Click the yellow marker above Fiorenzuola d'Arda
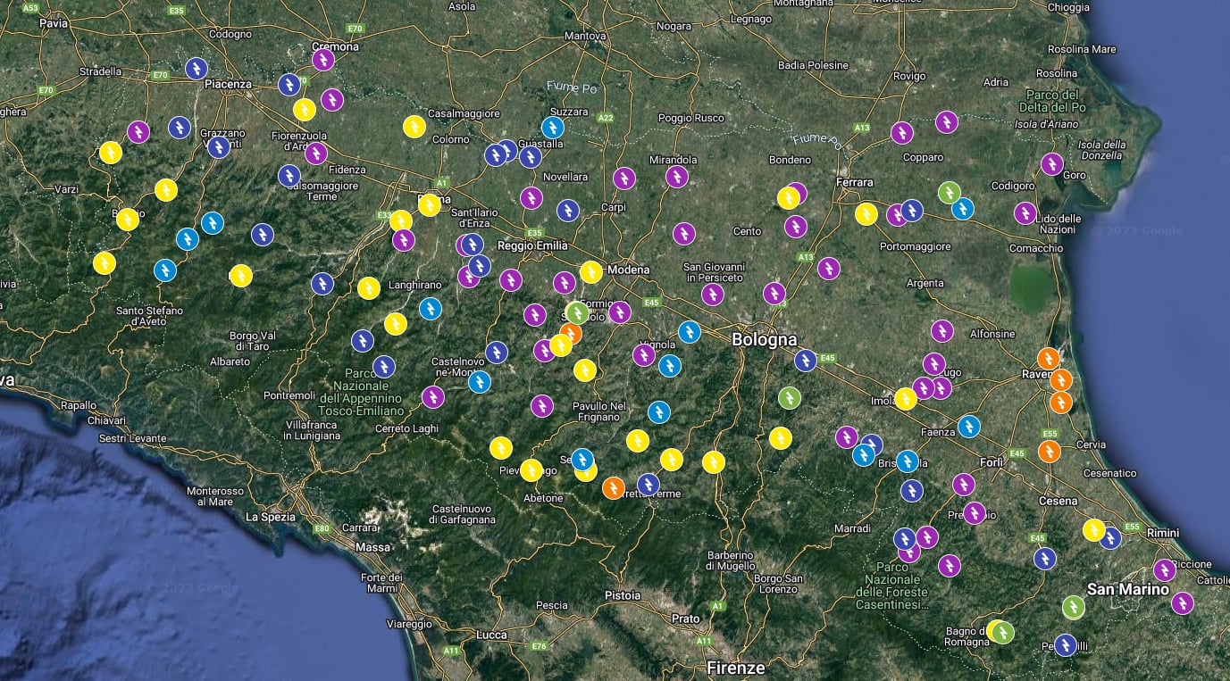Viewport: 1230px width, 681px height. [305, 110]
